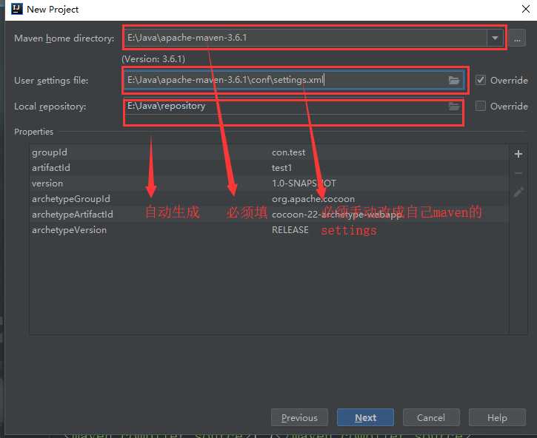Select the archetypeVersion property row
This screenshot has height=438, width=537.
(x=269, y=230)
